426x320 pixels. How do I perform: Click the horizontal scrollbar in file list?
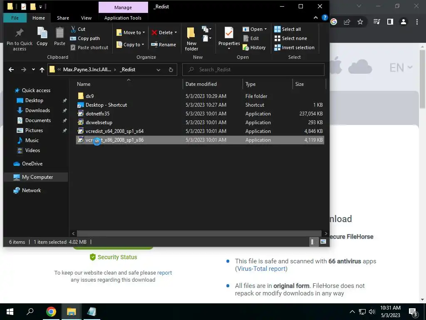[199, 233]
